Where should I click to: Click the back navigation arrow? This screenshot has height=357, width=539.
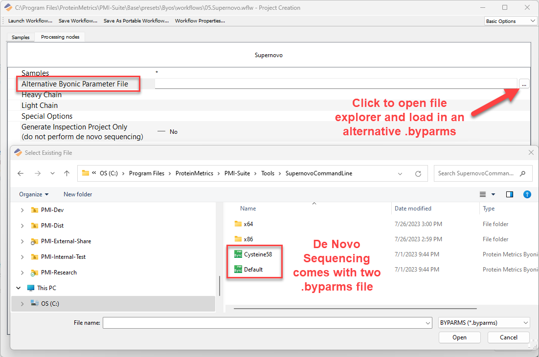point(20,173)
